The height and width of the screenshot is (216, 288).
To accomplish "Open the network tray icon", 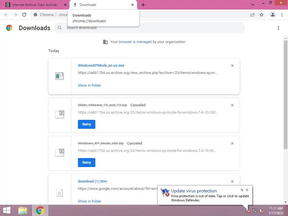I will point(255,211).
